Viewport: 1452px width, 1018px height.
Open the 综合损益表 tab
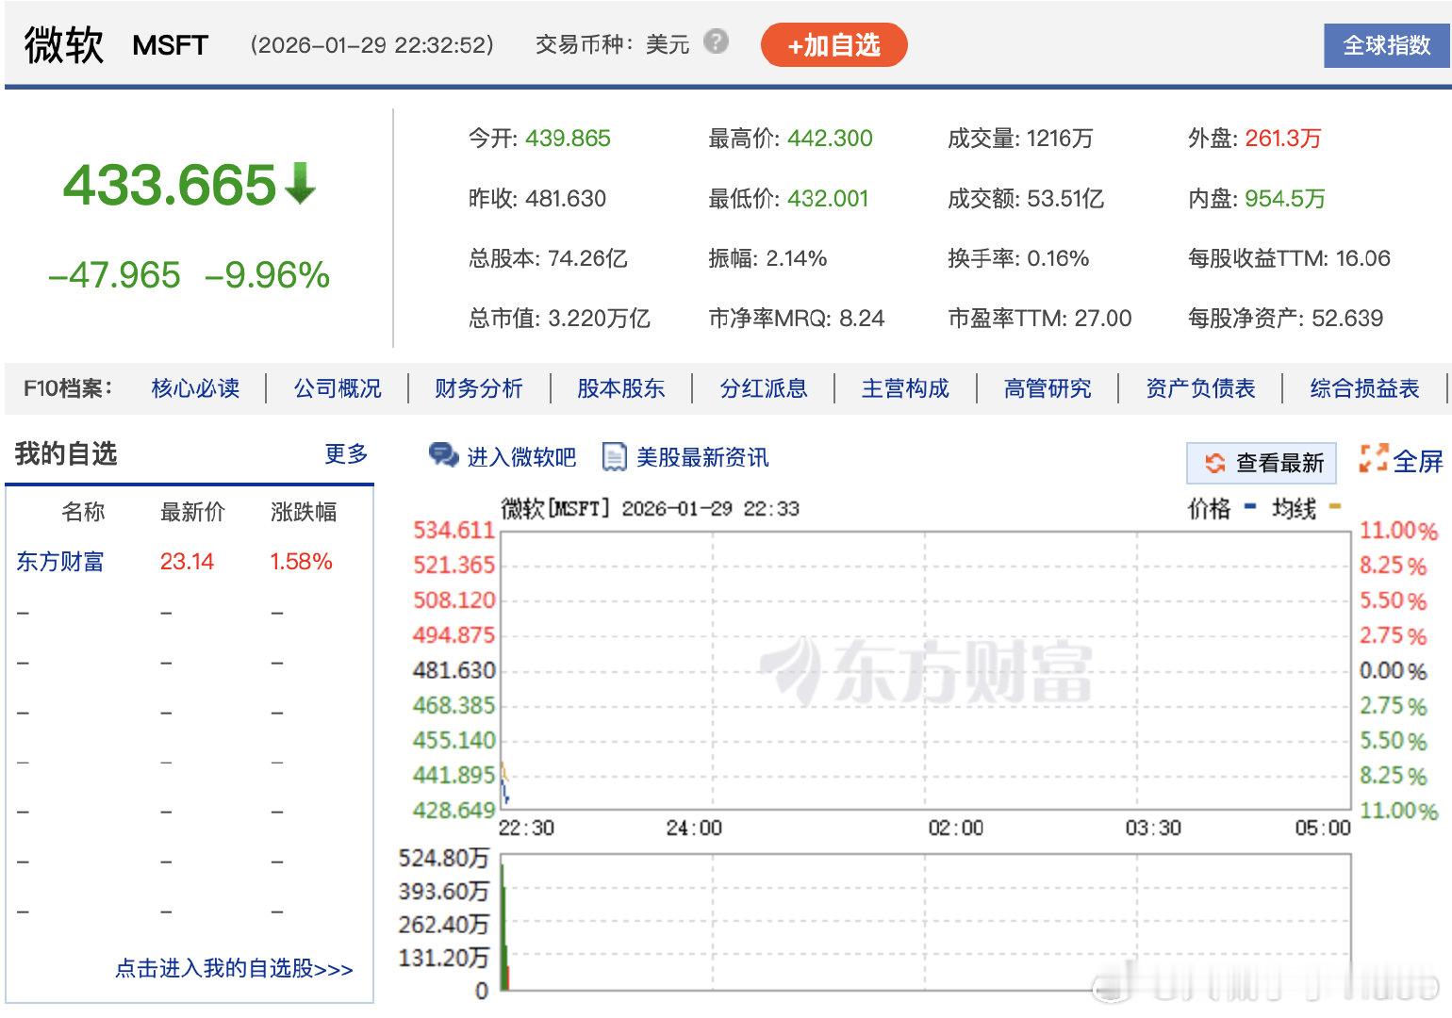point(1362,388)
